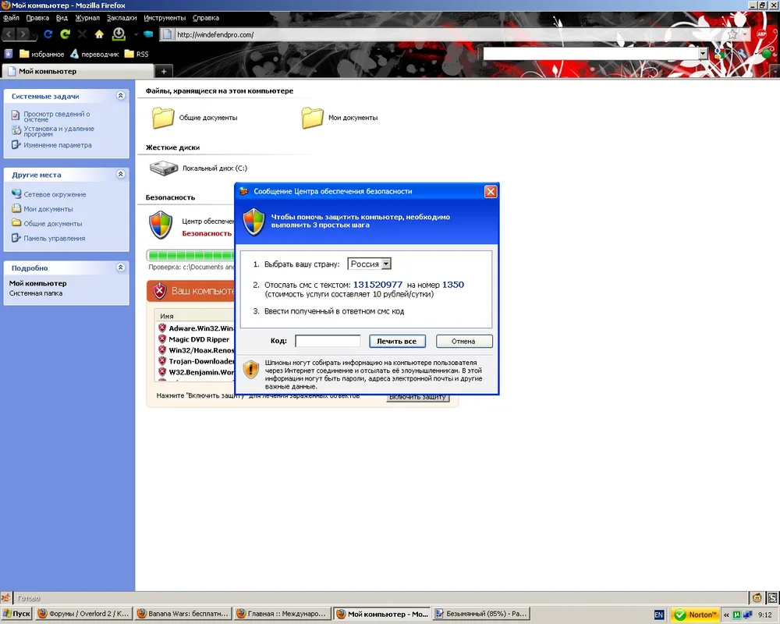Open a new tab with the plus button

tap(164, 71)
